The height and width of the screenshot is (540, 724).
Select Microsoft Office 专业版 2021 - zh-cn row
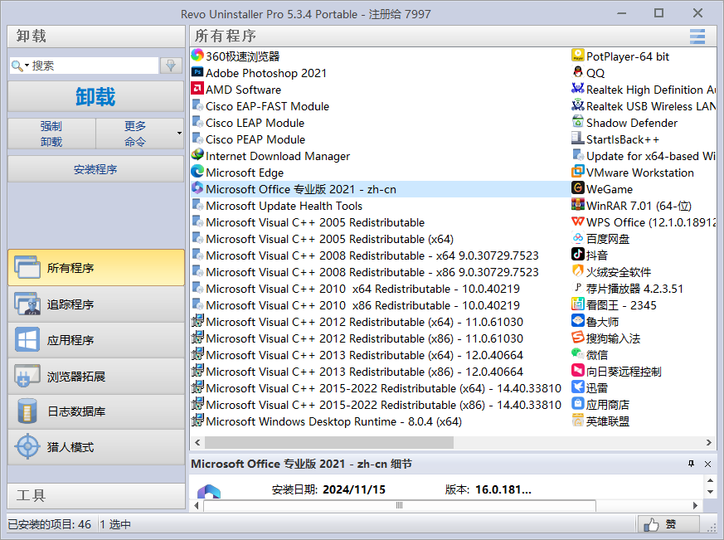pos(380,189)
